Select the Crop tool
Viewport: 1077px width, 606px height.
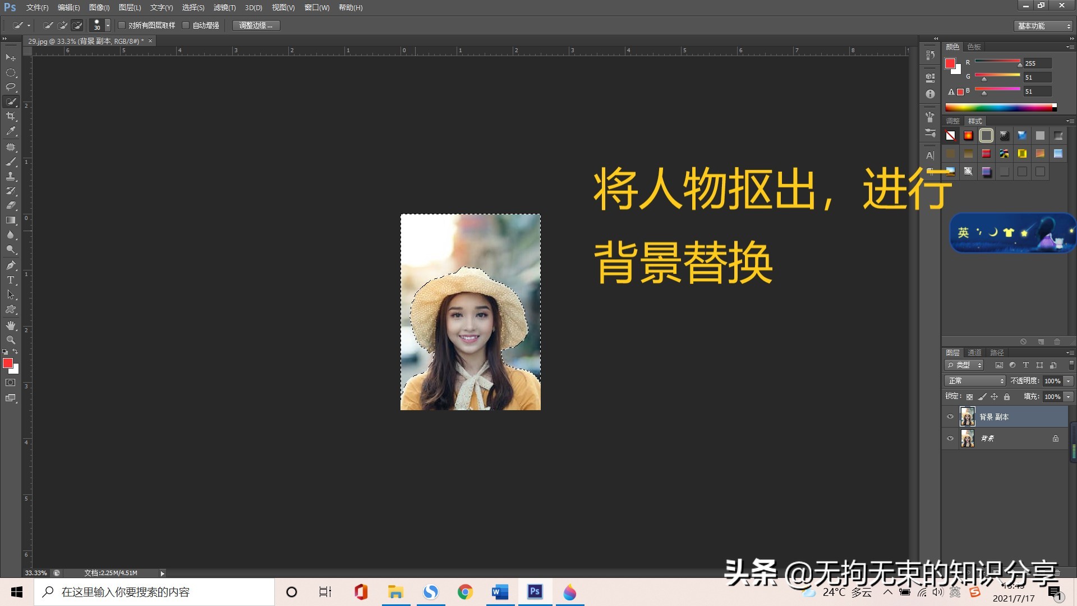pos(11,116)
